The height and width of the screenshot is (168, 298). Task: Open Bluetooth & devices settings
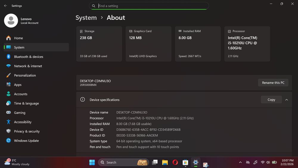36,57
